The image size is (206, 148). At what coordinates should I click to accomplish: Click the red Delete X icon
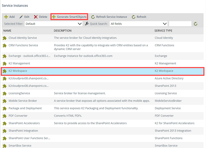click(36, 17)
